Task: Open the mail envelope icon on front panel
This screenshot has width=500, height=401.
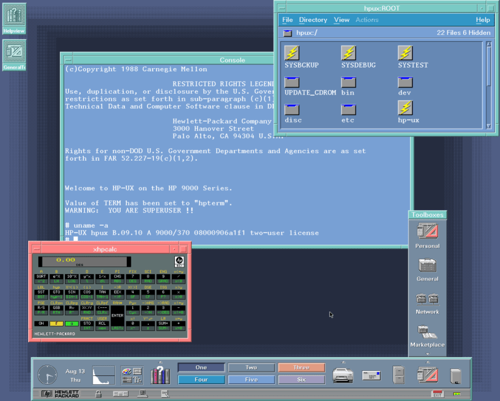Action: (371, 375)
